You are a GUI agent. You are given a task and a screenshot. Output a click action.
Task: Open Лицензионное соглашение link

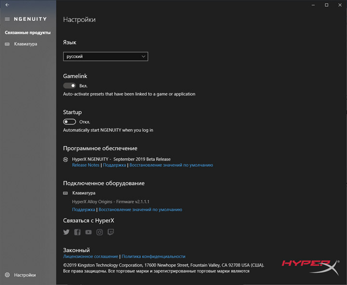(91, 257)
